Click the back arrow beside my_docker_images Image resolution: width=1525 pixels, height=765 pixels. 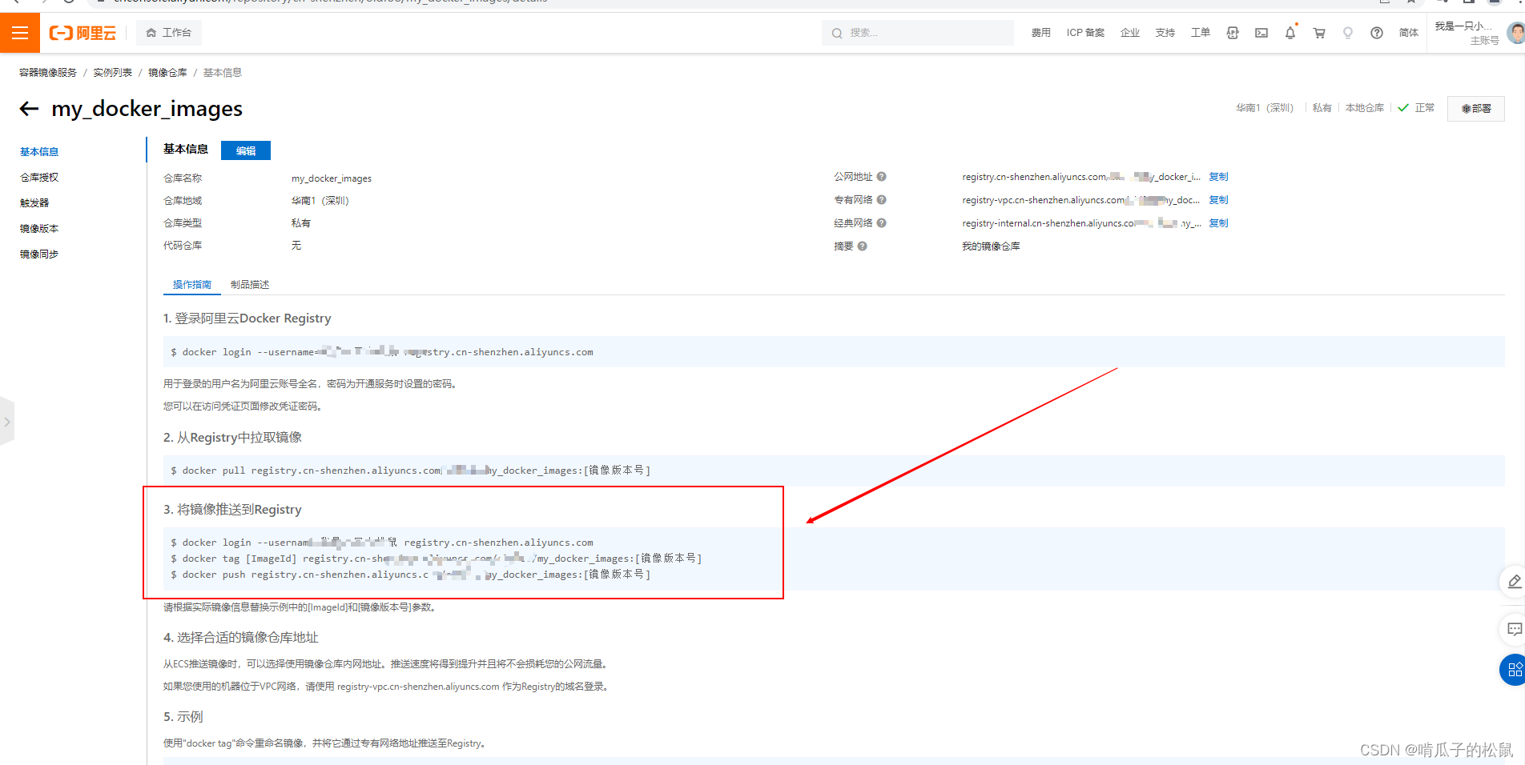click(x=30, y=109)
